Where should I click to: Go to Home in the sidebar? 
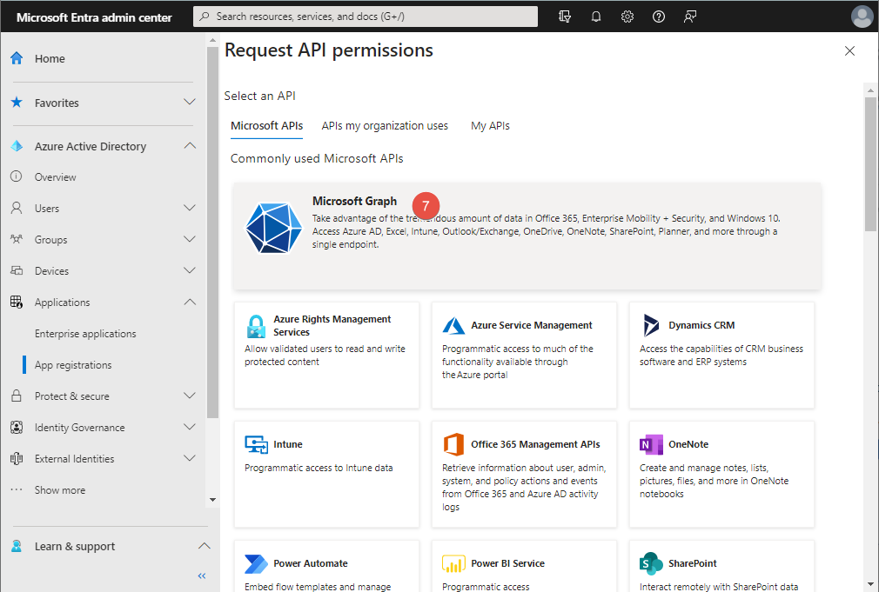click(50, 58)
